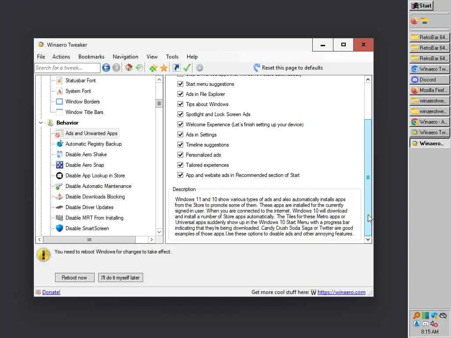The image size is (451, 338).
Task: Uncheck Ads in File Explorer
Action: point(180,94)
